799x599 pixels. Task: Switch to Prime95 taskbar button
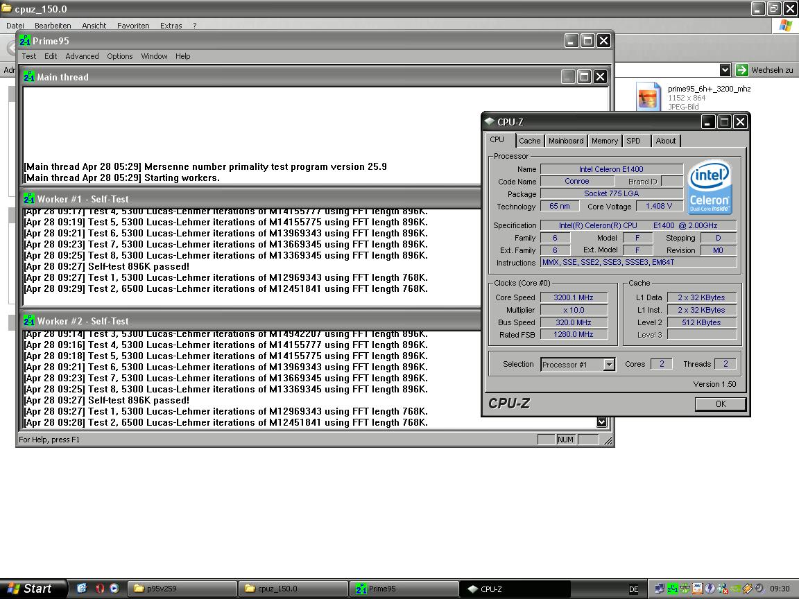tap(404, 589)
